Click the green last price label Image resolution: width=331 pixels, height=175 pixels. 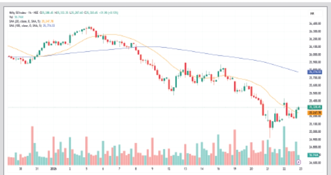point(314,107)
